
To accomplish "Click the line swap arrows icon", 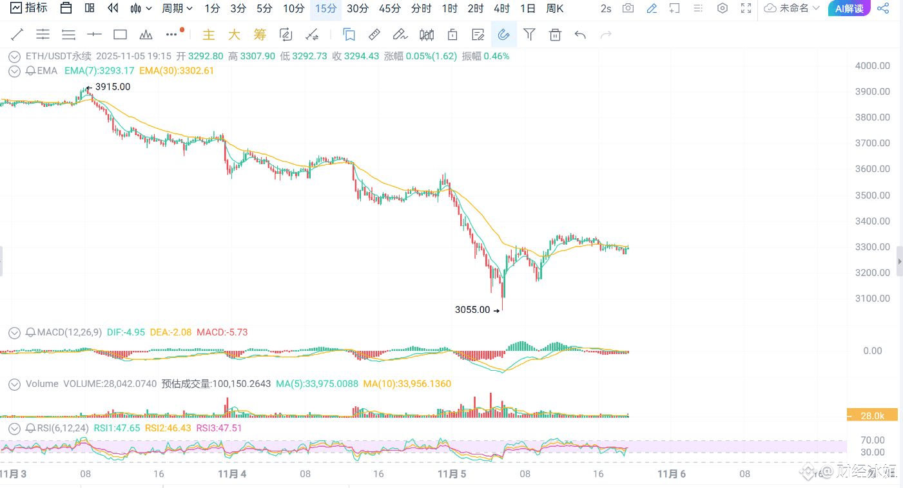I will 312,34.
